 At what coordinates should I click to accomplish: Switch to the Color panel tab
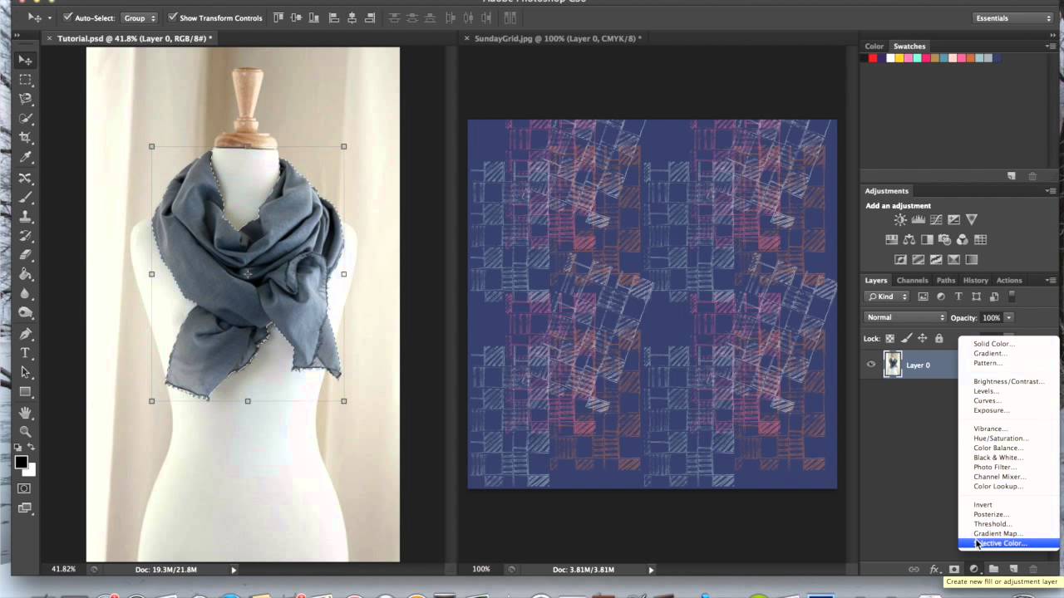click(874, 47)
